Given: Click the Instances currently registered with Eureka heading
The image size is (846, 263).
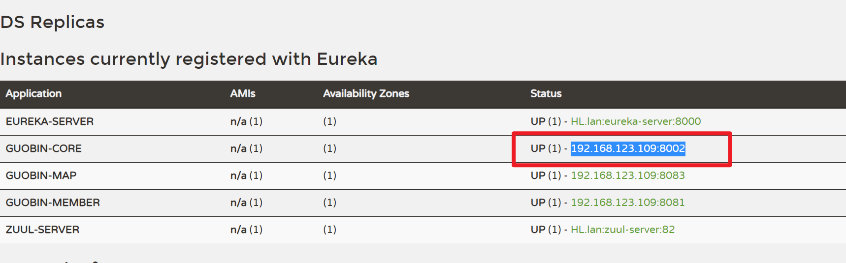Looking at the screenshot, I should 189,59.
